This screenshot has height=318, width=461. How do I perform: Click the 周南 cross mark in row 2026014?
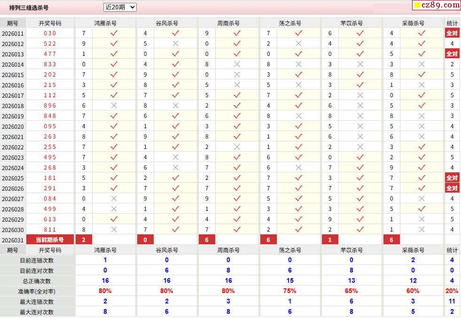coord(237,64)
